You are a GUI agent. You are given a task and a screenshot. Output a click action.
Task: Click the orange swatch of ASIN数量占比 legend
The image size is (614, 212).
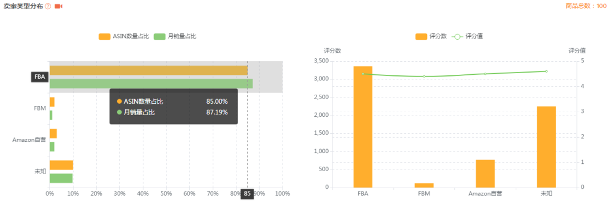pyautogui.click(x=105, y=36)
